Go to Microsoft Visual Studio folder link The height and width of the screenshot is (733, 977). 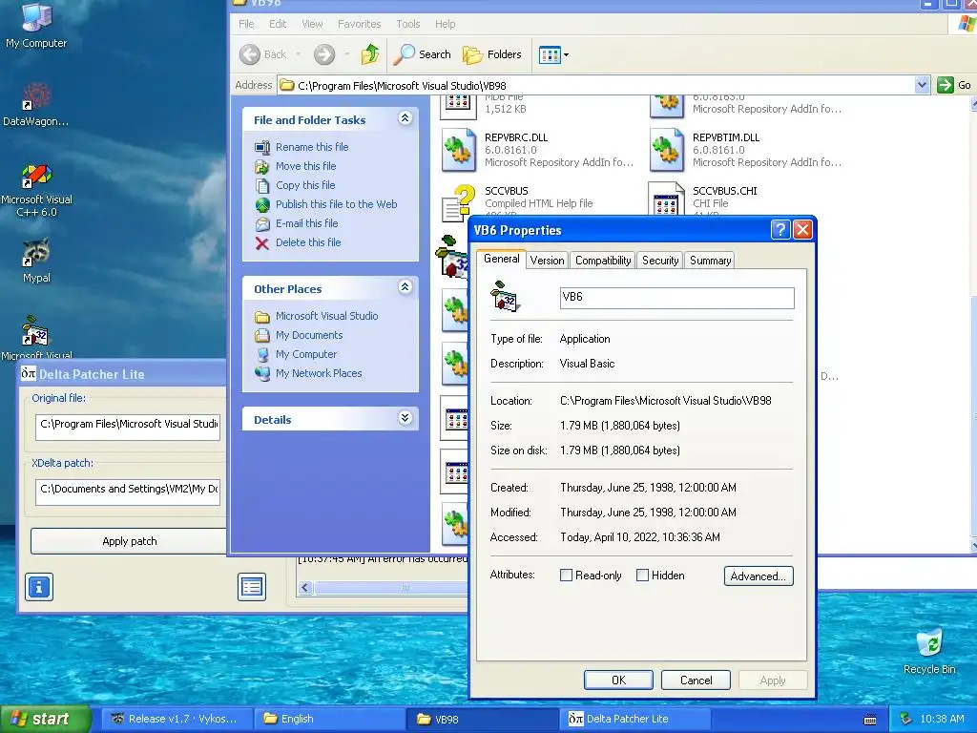pyautogui.click(x=327, y=316)
